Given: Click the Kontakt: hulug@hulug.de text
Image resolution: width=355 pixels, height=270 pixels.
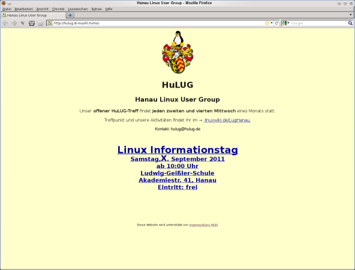Looking at the screenshot, I should (177, 129).
